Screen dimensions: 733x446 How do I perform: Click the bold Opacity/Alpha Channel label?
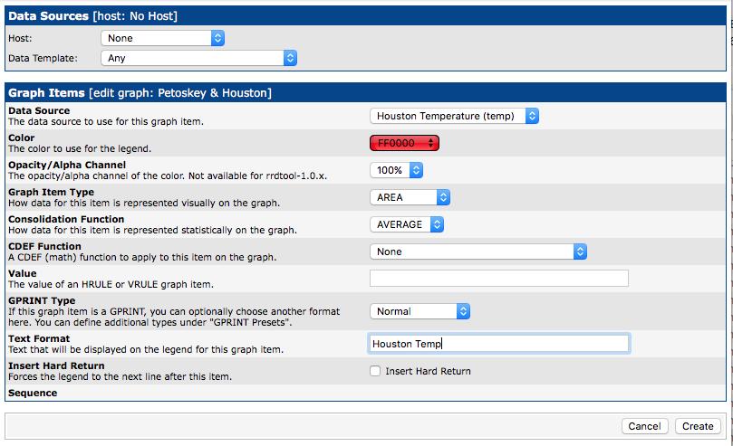pos(66,165)
